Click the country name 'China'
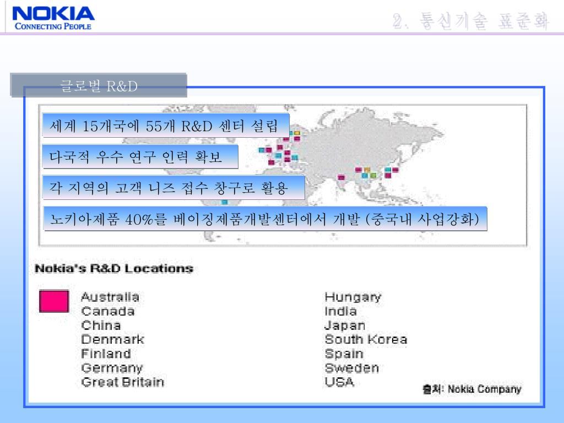564x423 pixels. pos(101,325)
